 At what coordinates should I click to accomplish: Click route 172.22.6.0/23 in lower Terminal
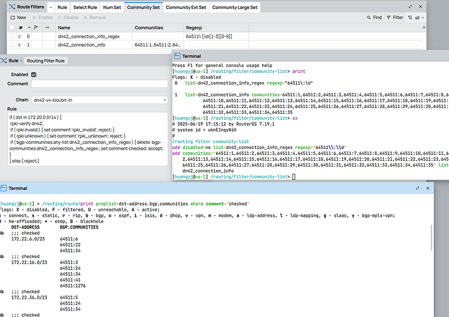[x=28, y=239]
